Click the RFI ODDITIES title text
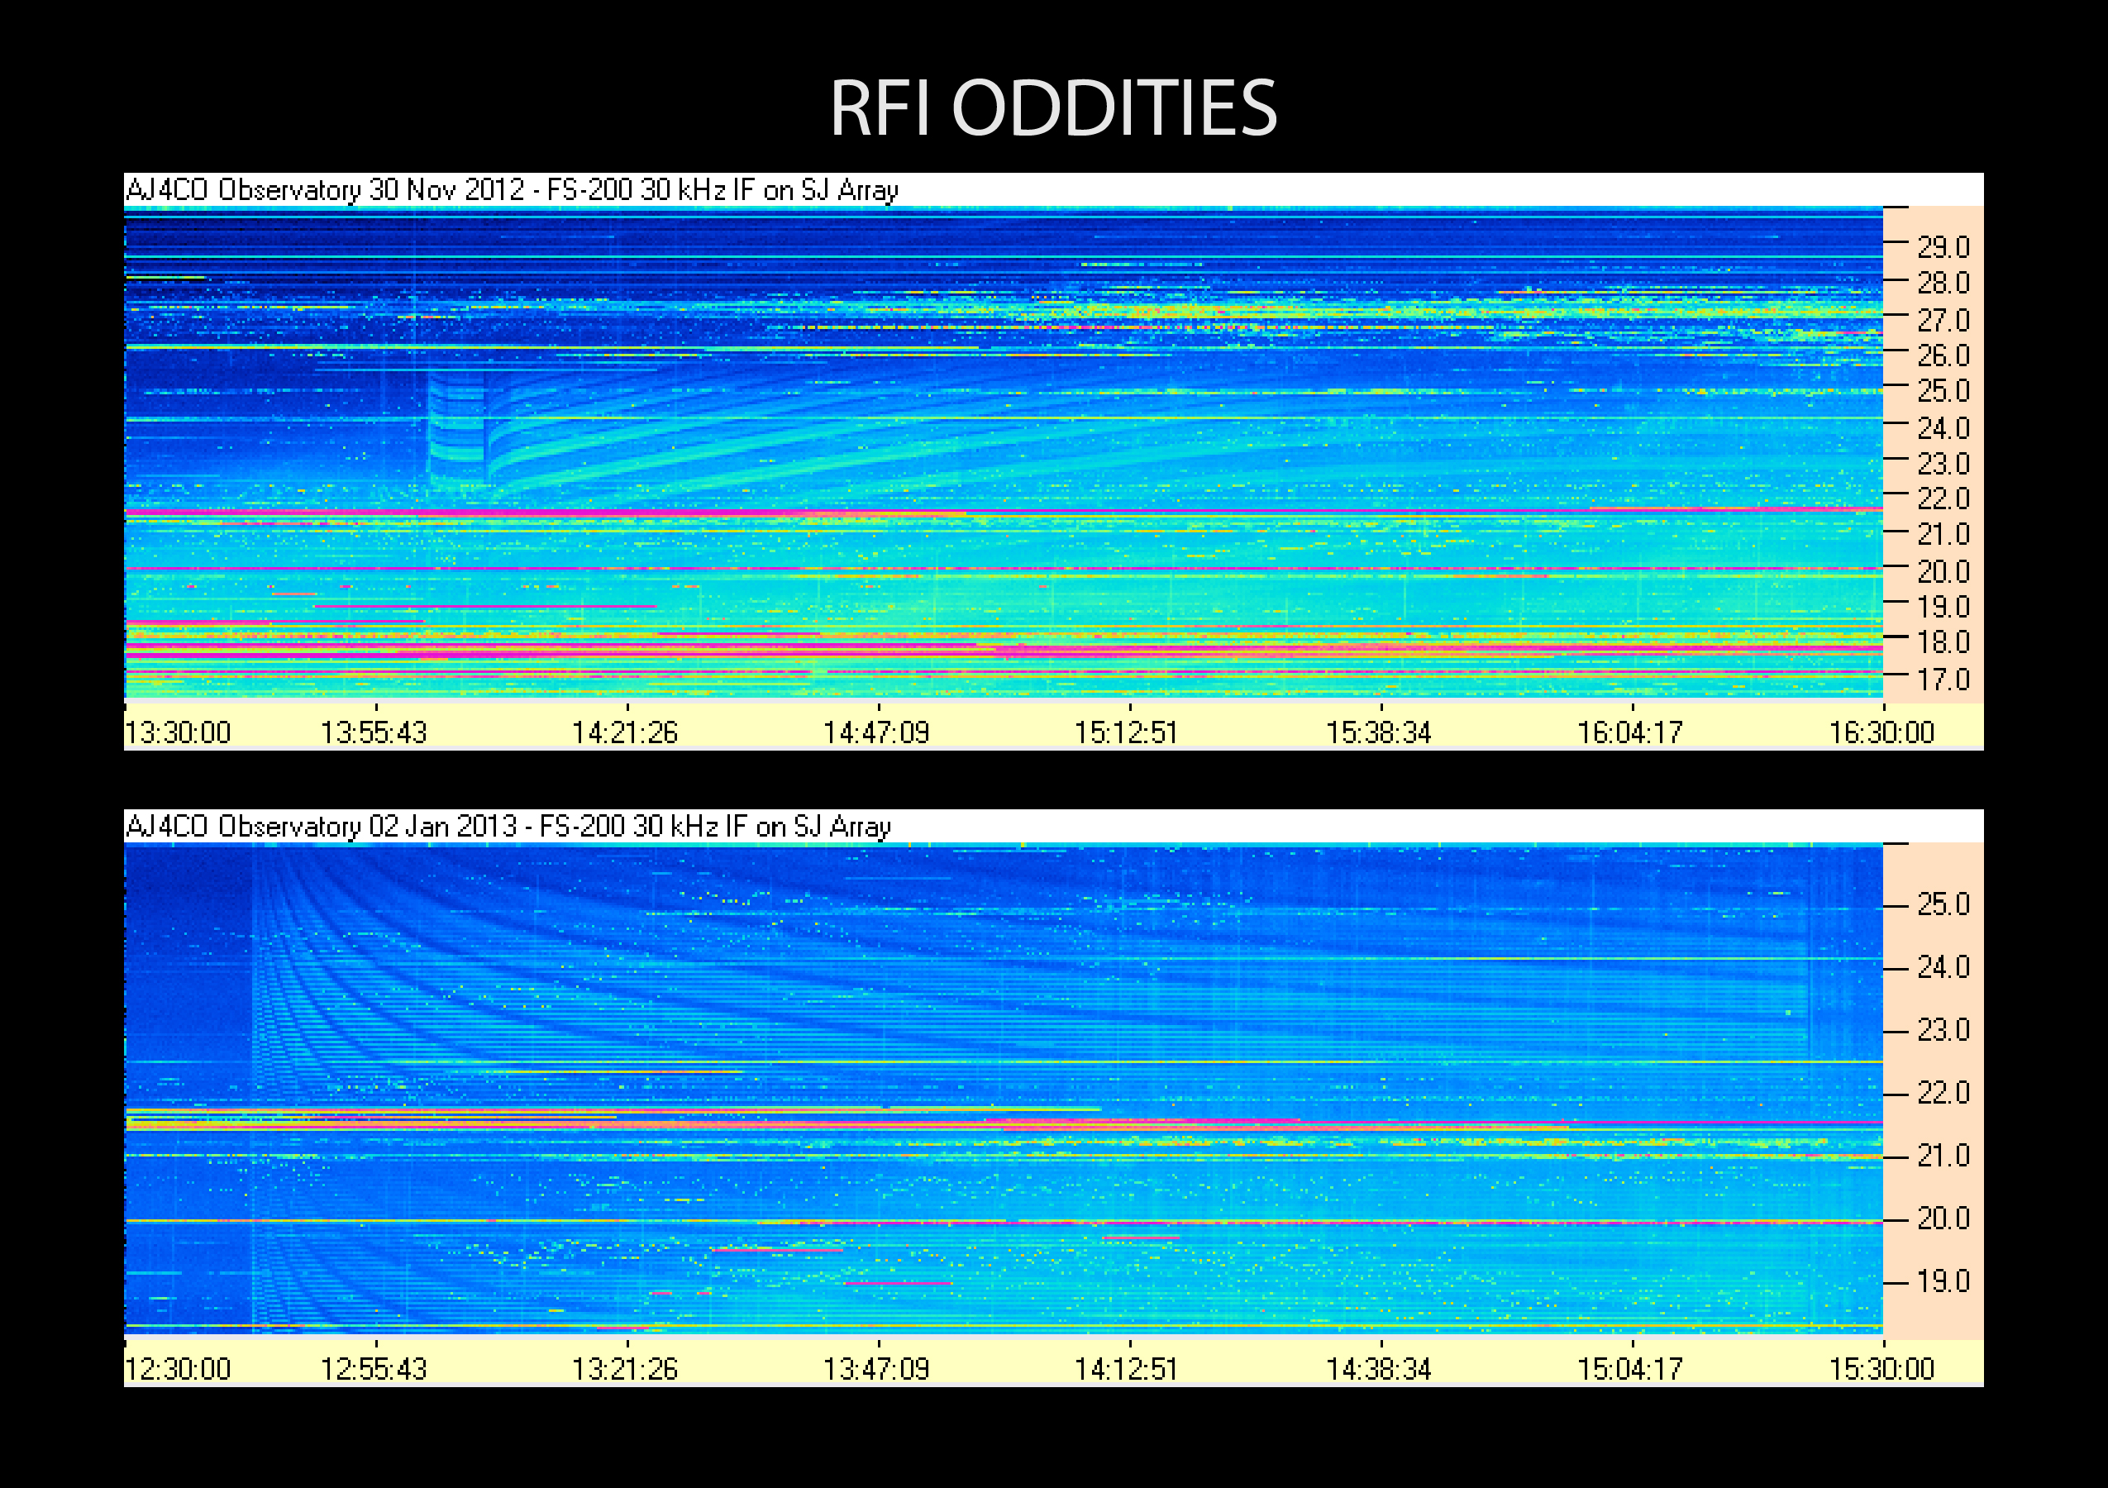 1053,108
